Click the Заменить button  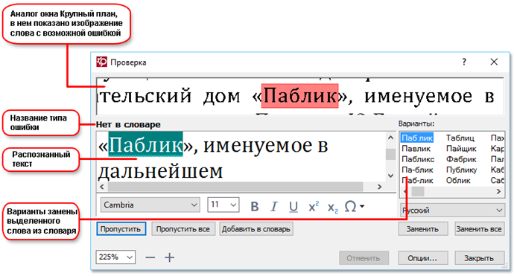point(423,229)
